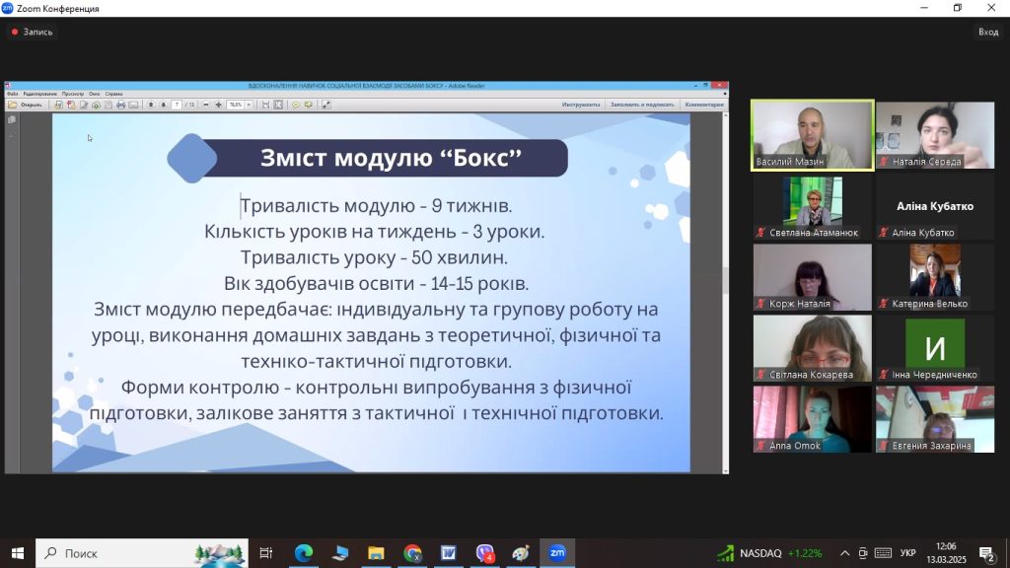The height and width of the screenshot is (568, 1010).
Task: Open the Справка menu
Action: pyautogui.click(x=113, y=94)
